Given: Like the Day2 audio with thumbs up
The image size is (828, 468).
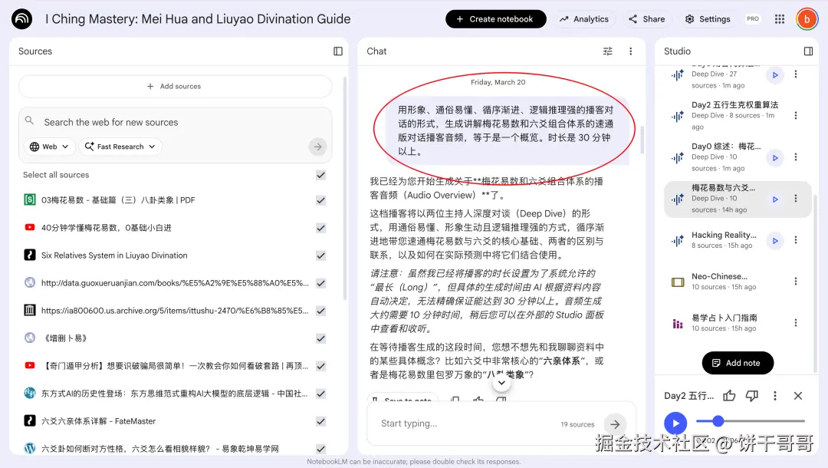Looking at the screenshot, I should (x=729, y=396).
